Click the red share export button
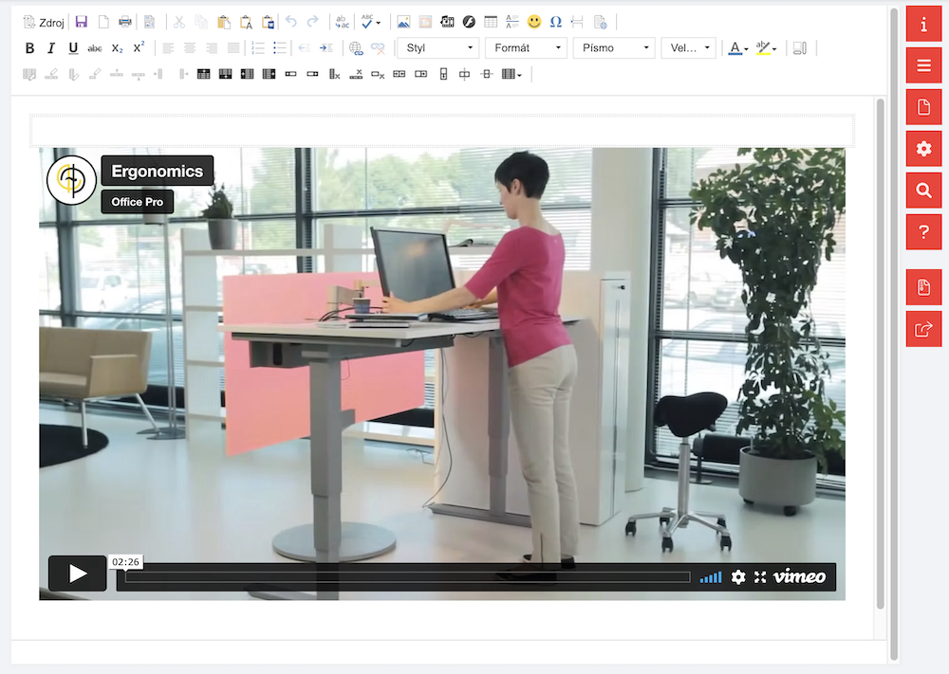 [x=923, y=330]
